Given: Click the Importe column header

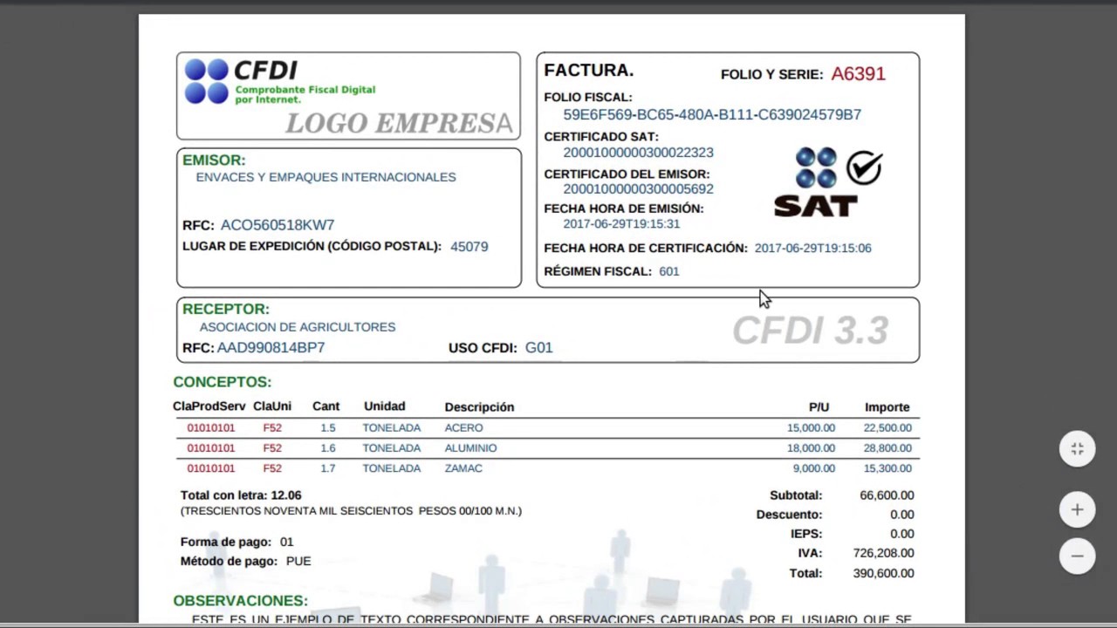Looking at the screenshot, I should 887,407.
